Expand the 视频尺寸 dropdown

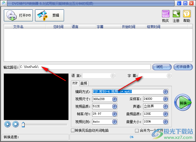click(x=114, y=99)
